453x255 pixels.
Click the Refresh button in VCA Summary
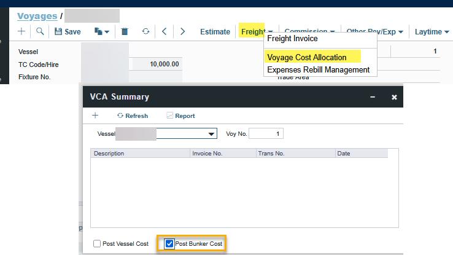[132, 116]
